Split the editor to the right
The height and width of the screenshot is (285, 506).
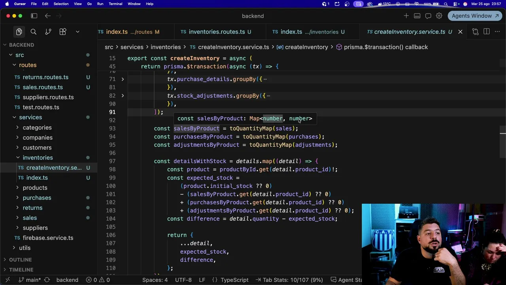(487, 32)
